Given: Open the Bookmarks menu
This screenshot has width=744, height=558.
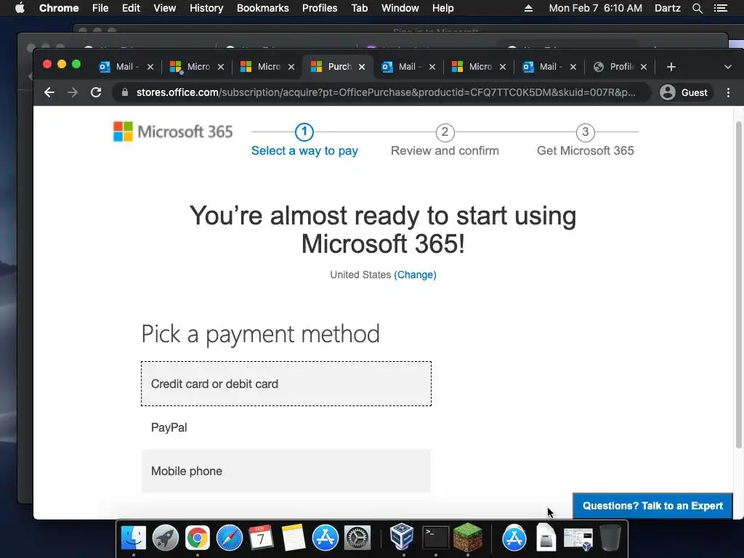Looking at the screenshot, I should (x=263, y=8).
